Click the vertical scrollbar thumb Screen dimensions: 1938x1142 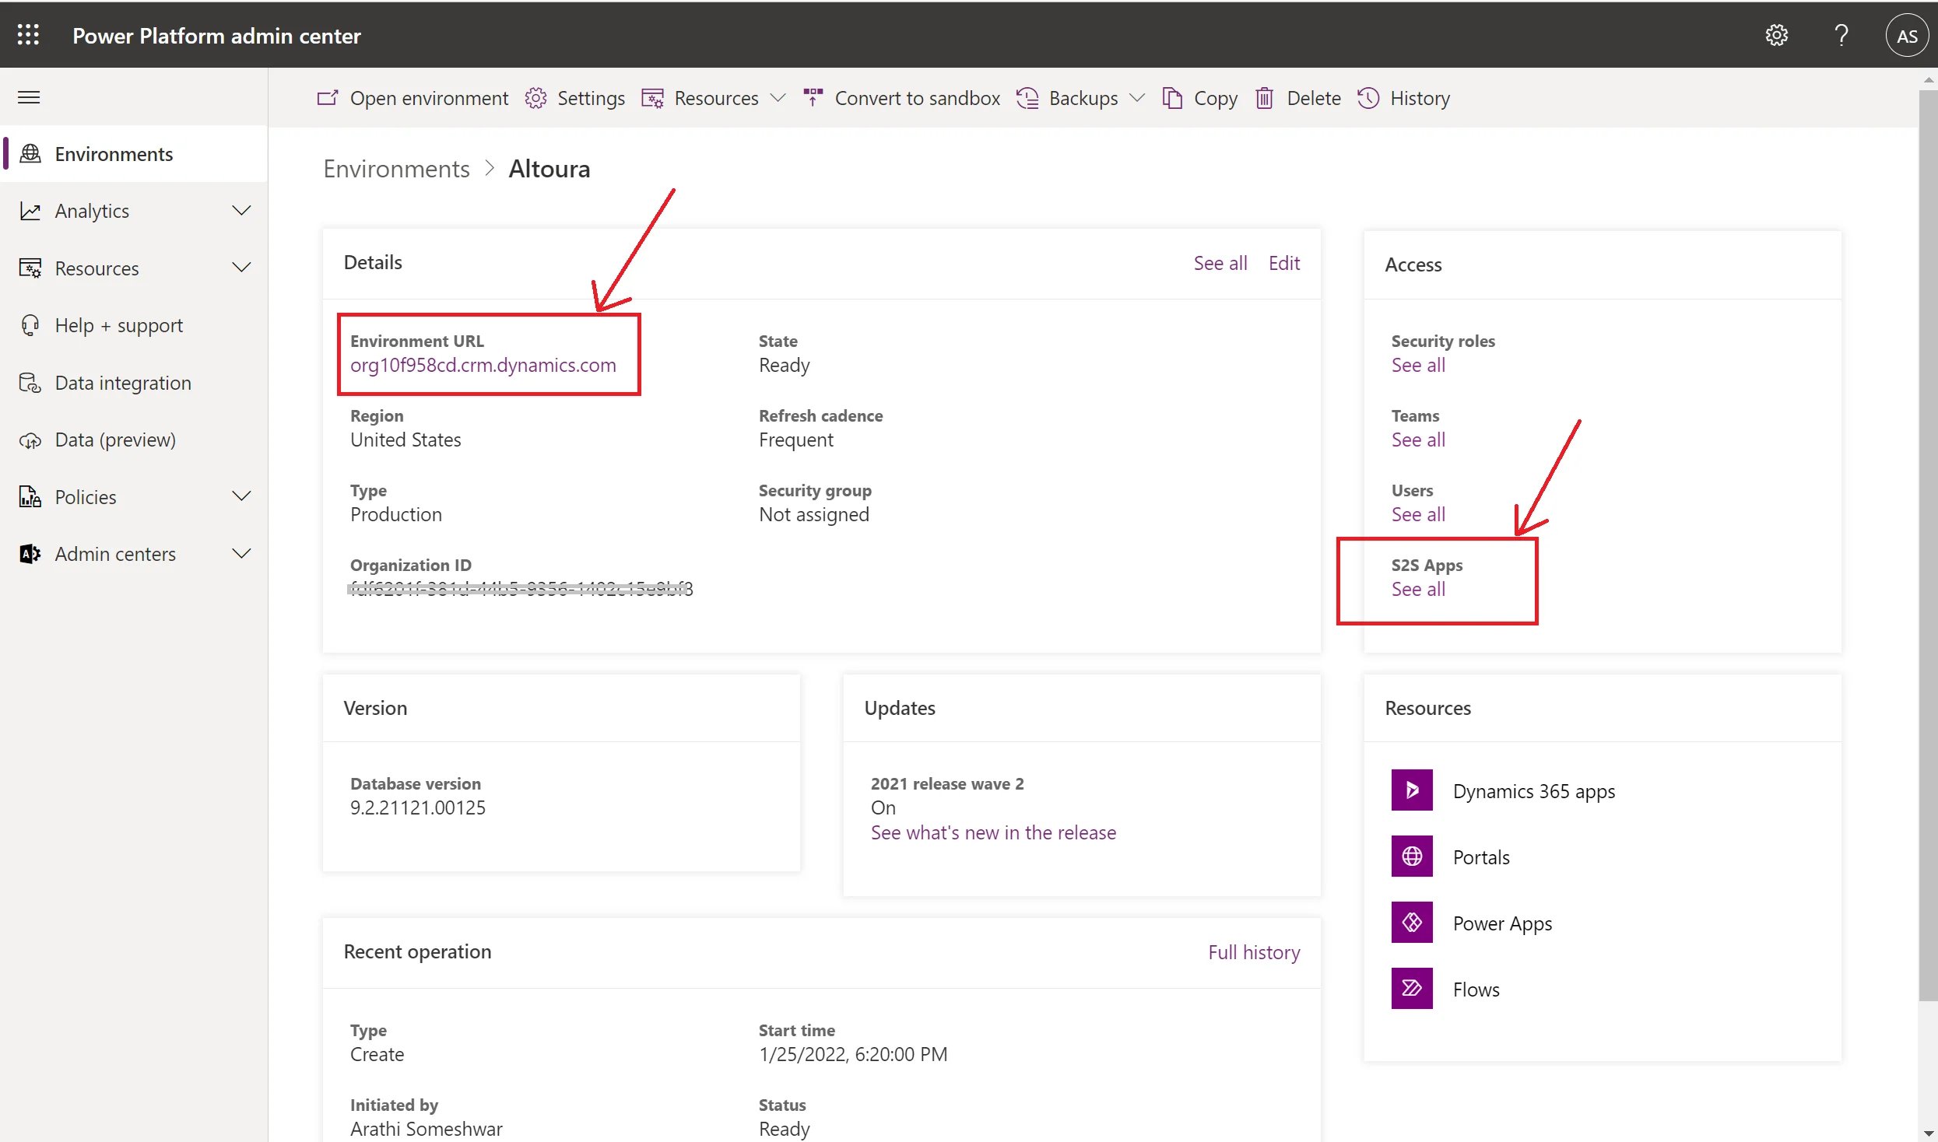[x=1928, y=545]
